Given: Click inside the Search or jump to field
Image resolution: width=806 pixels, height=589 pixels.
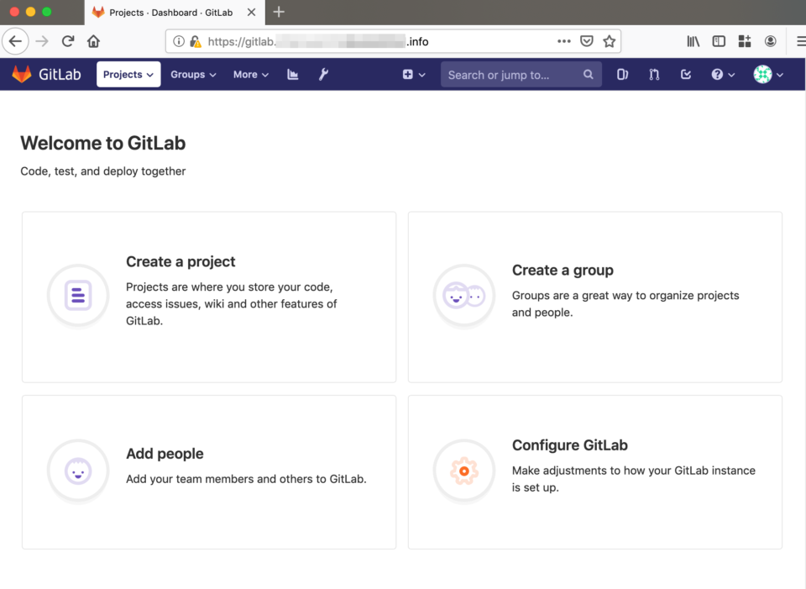Looking at the screenshot, I should tap(504, 74).
